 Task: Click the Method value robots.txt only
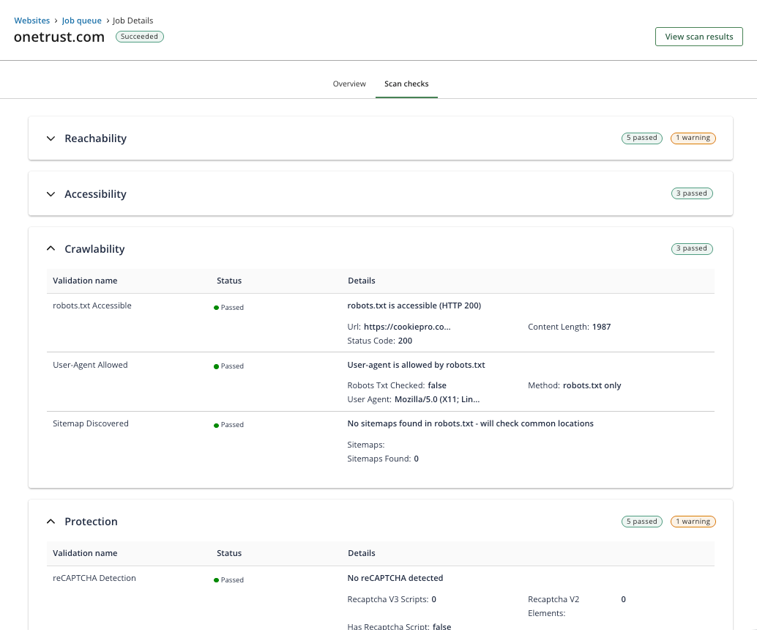[x=592, y=385]
